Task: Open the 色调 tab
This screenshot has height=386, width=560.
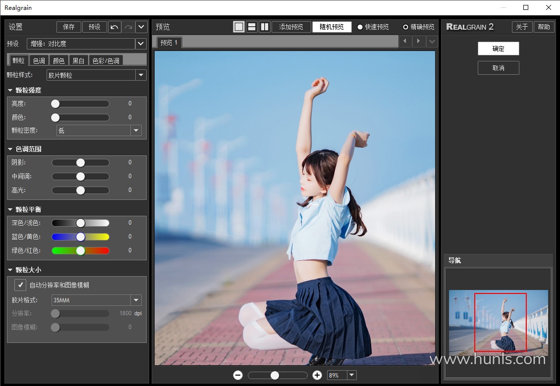Action: [x=39, y=60]
